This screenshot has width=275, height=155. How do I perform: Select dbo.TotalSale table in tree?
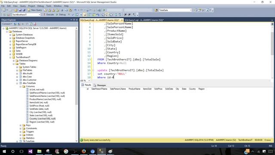pyautogui.click(x=29, y=83)
